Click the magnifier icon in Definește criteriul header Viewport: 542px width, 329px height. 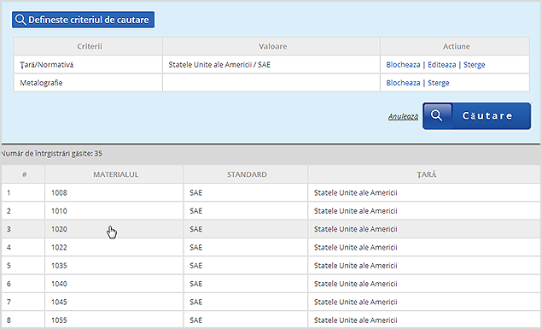pyautogui.click(x=20, y=20)
